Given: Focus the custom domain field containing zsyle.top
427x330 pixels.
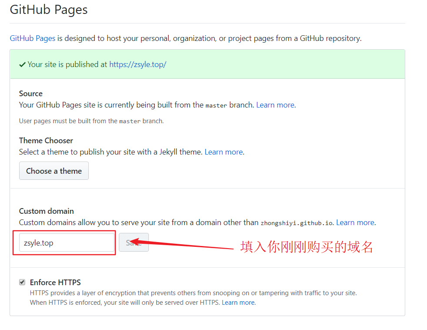Looking at the screenshot, I should pyautogui.click(x=66, y=242).
